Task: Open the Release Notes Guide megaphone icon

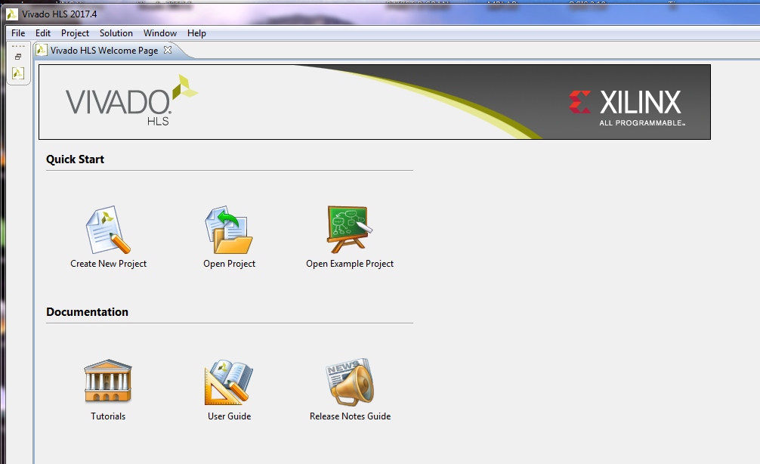Action: click(350, 382)
